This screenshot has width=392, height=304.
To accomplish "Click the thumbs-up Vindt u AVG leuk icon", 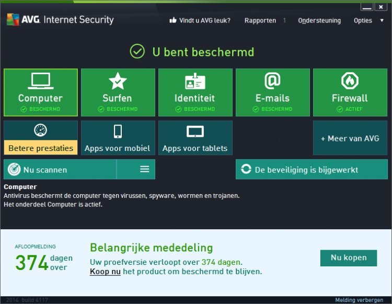I will (173, 20).
